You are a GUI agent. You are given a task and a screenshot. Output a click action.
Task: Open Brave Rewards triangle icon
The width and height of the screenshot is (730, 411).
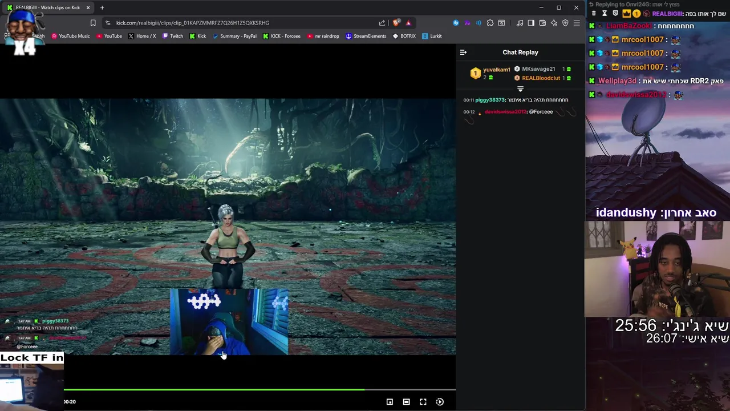pyautogui.click(x=408, y=23)
